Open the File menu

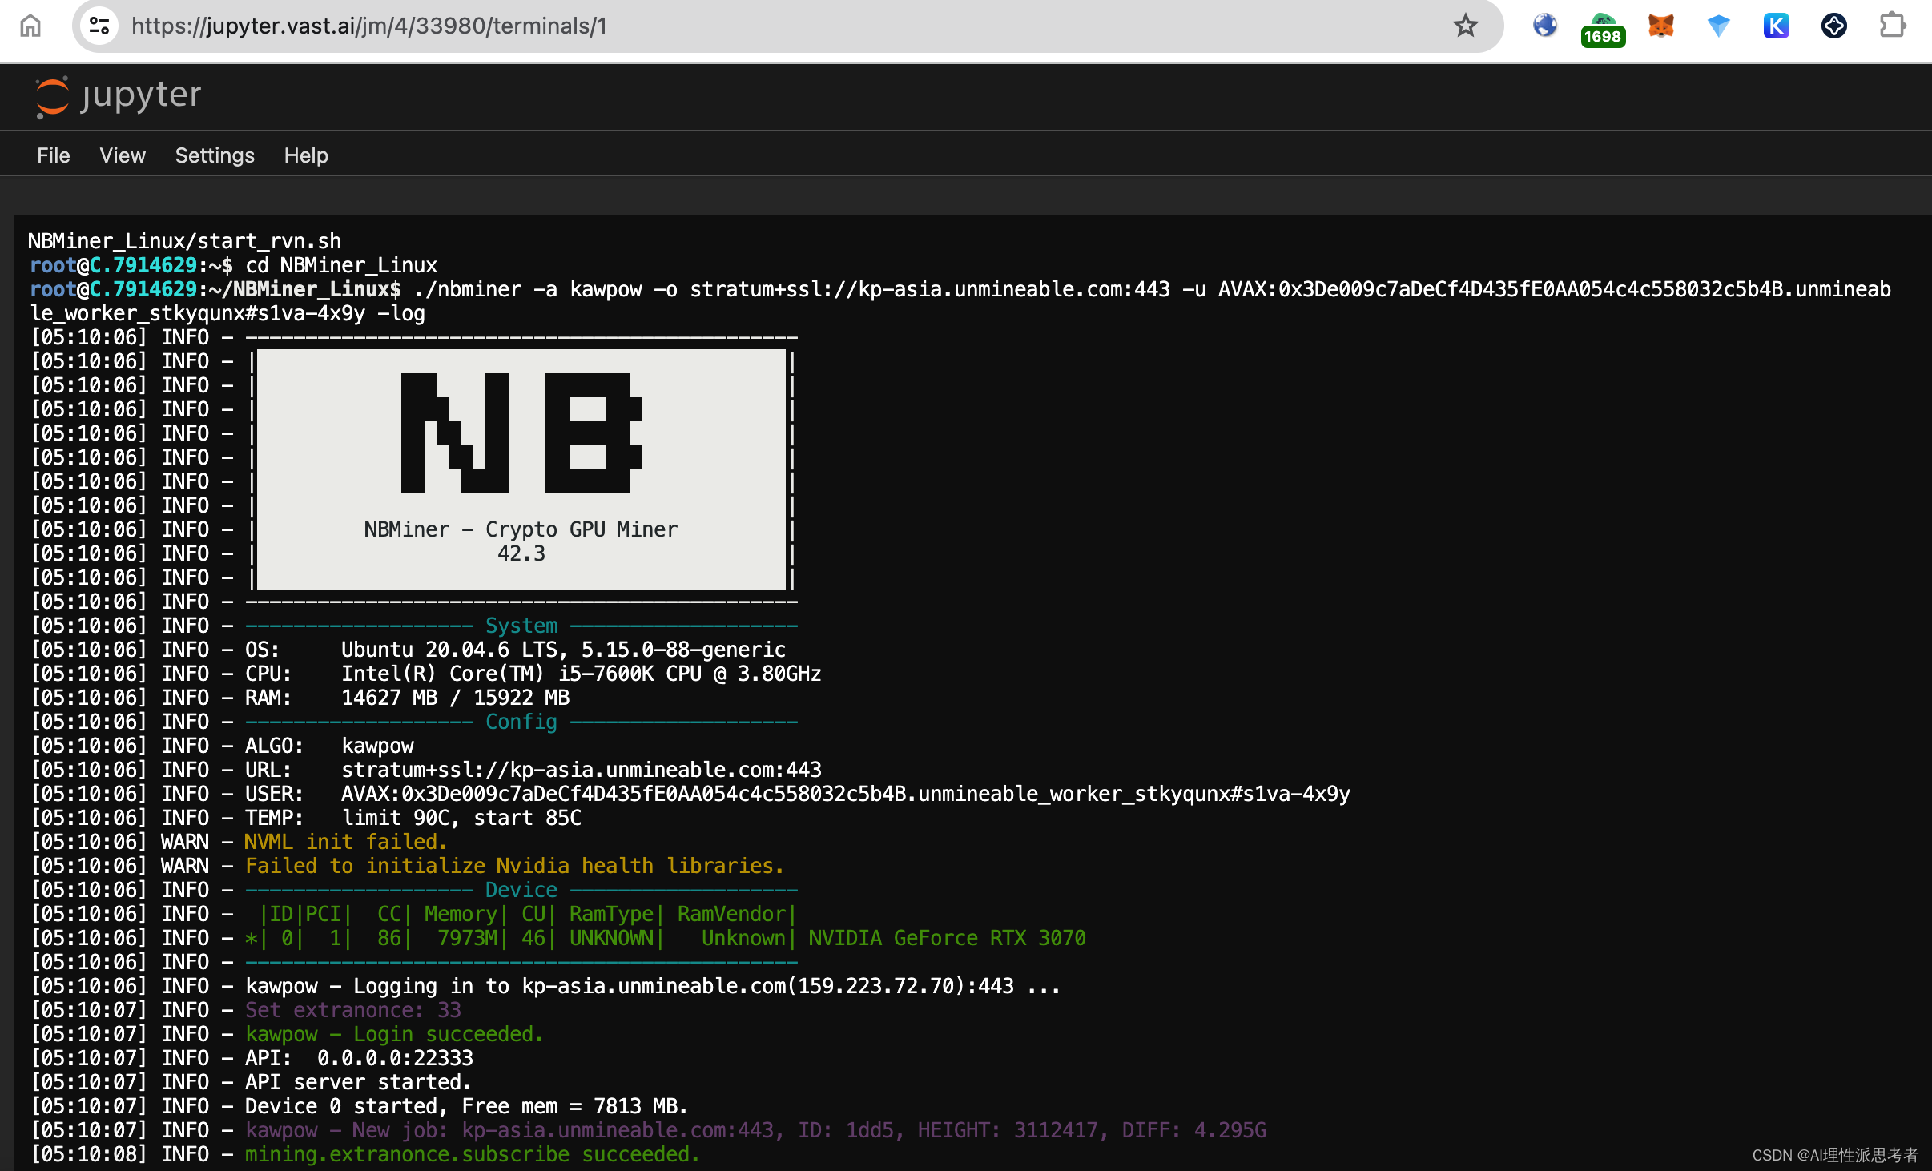(x=53, y=155)
